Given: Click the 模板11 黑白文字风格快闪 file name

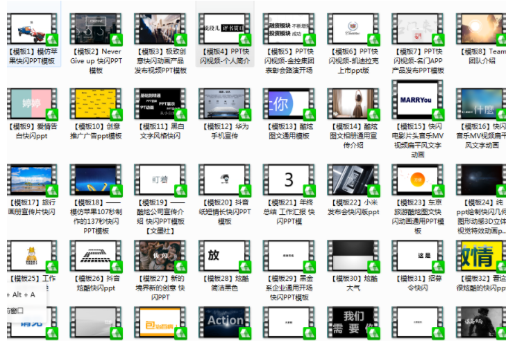Looking at the screenshot, I should 160,131.
